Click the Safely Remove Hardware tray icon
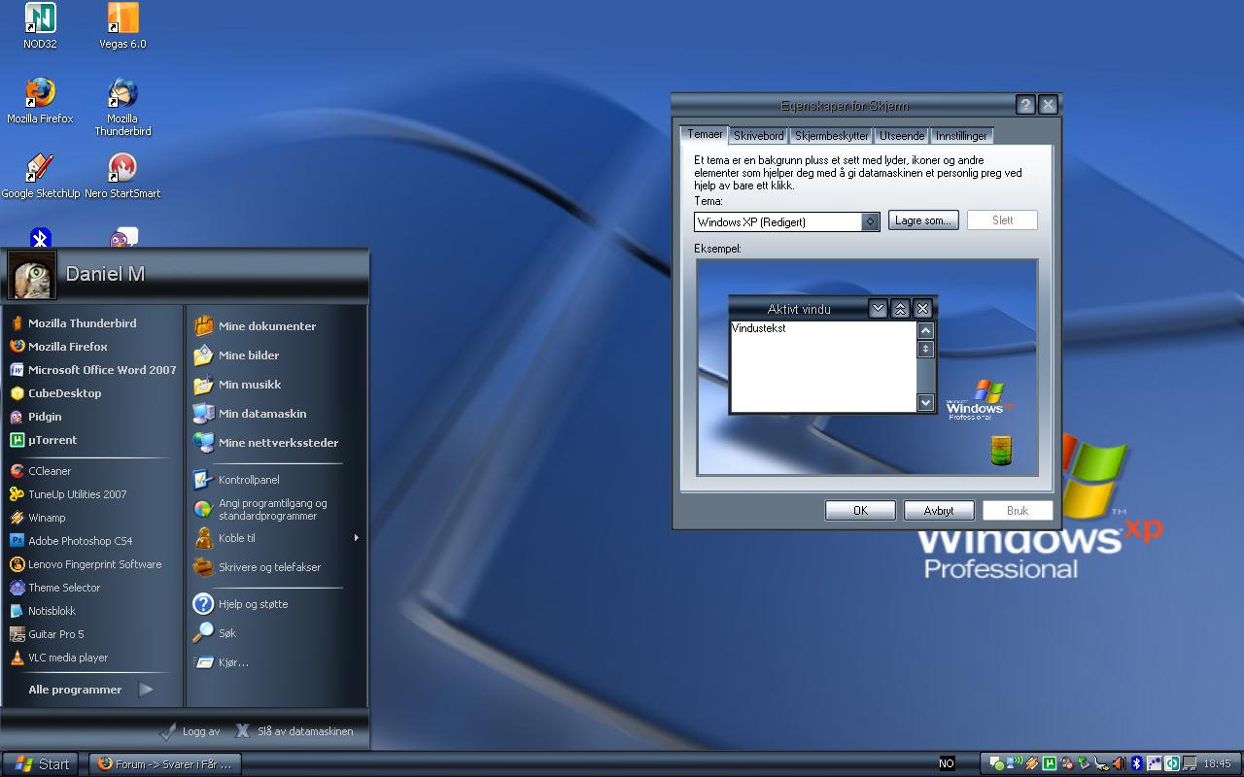Screen dimensions: 1244x777 tap(1083, 763)
